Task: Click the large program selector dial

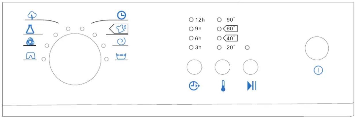Action: pos(75,59)
